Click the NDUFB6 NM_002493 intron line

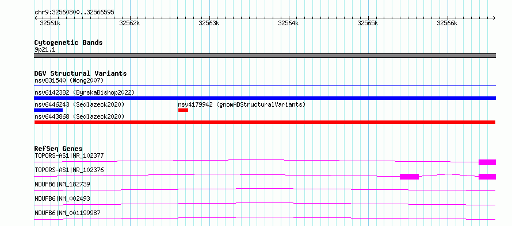tap(265, 204)
